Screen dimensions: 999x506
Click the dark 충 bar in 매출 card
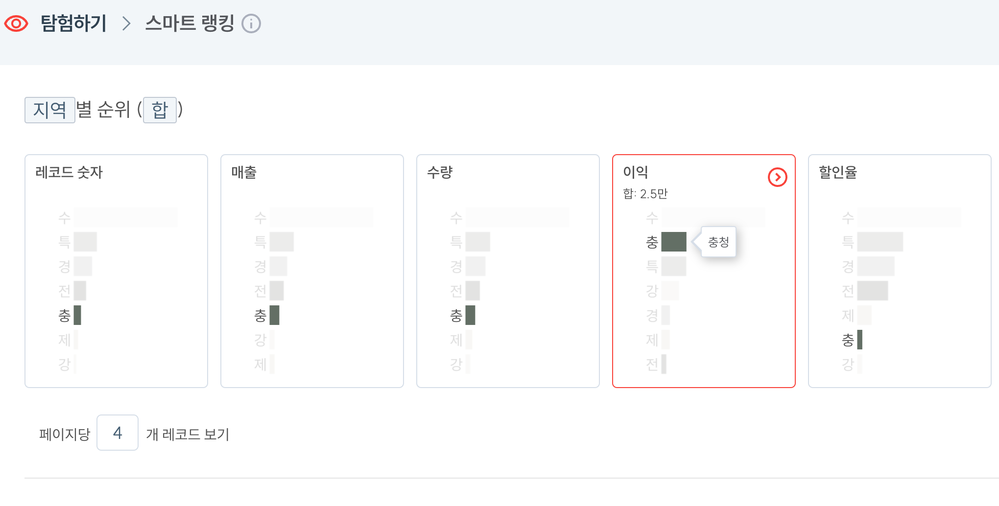pos(275,315)
